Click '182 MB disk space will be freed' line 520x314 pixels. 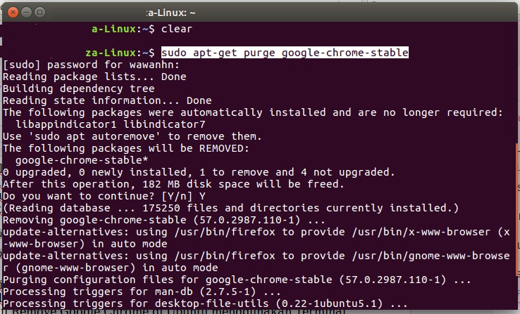click(173, 184)
